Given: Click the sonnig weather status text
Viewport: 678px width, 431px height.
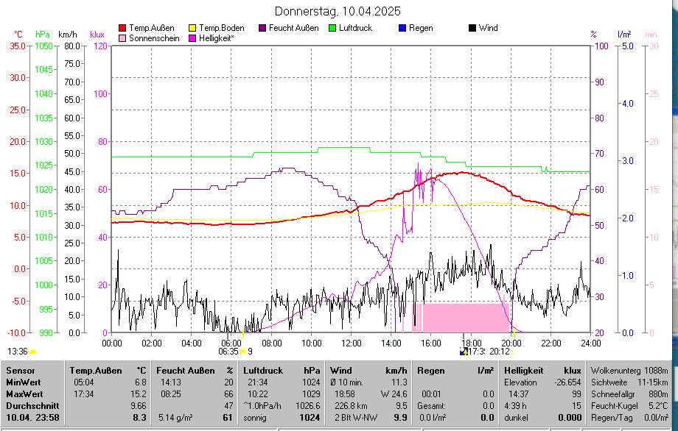Looking at the screenshot, I should point(255,418).
